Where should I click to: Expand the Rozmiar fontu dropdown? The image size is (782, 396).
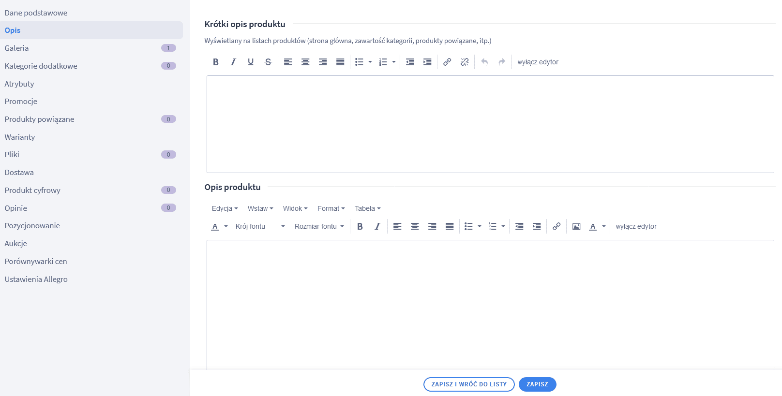[x=319, y=226]
